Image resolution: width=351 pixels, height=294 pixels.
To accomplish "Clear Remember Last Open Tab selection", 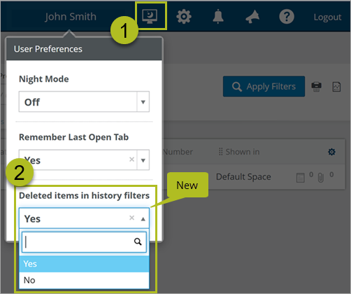I will pos(131,160).
